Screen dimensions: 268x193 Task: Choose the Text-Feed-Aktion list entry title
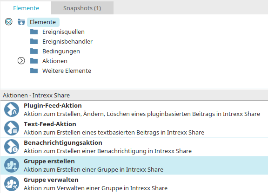pos(50,124)
